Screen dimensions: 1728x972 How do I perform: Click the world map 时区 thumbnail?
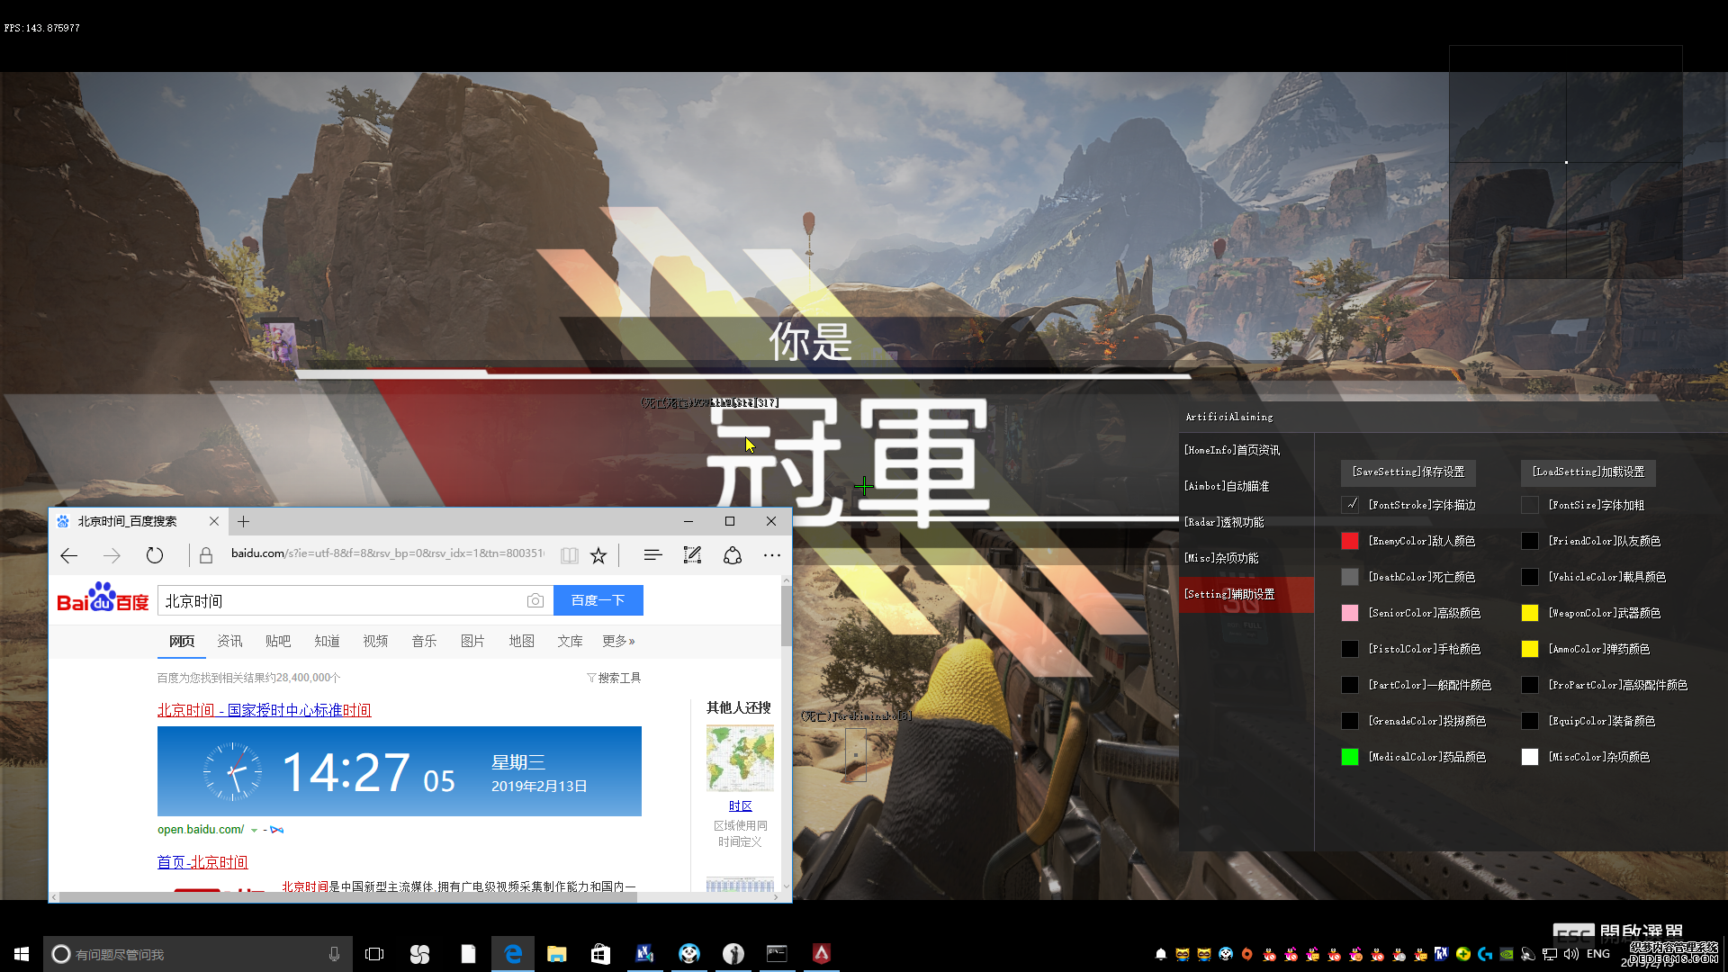coord(740,759)
